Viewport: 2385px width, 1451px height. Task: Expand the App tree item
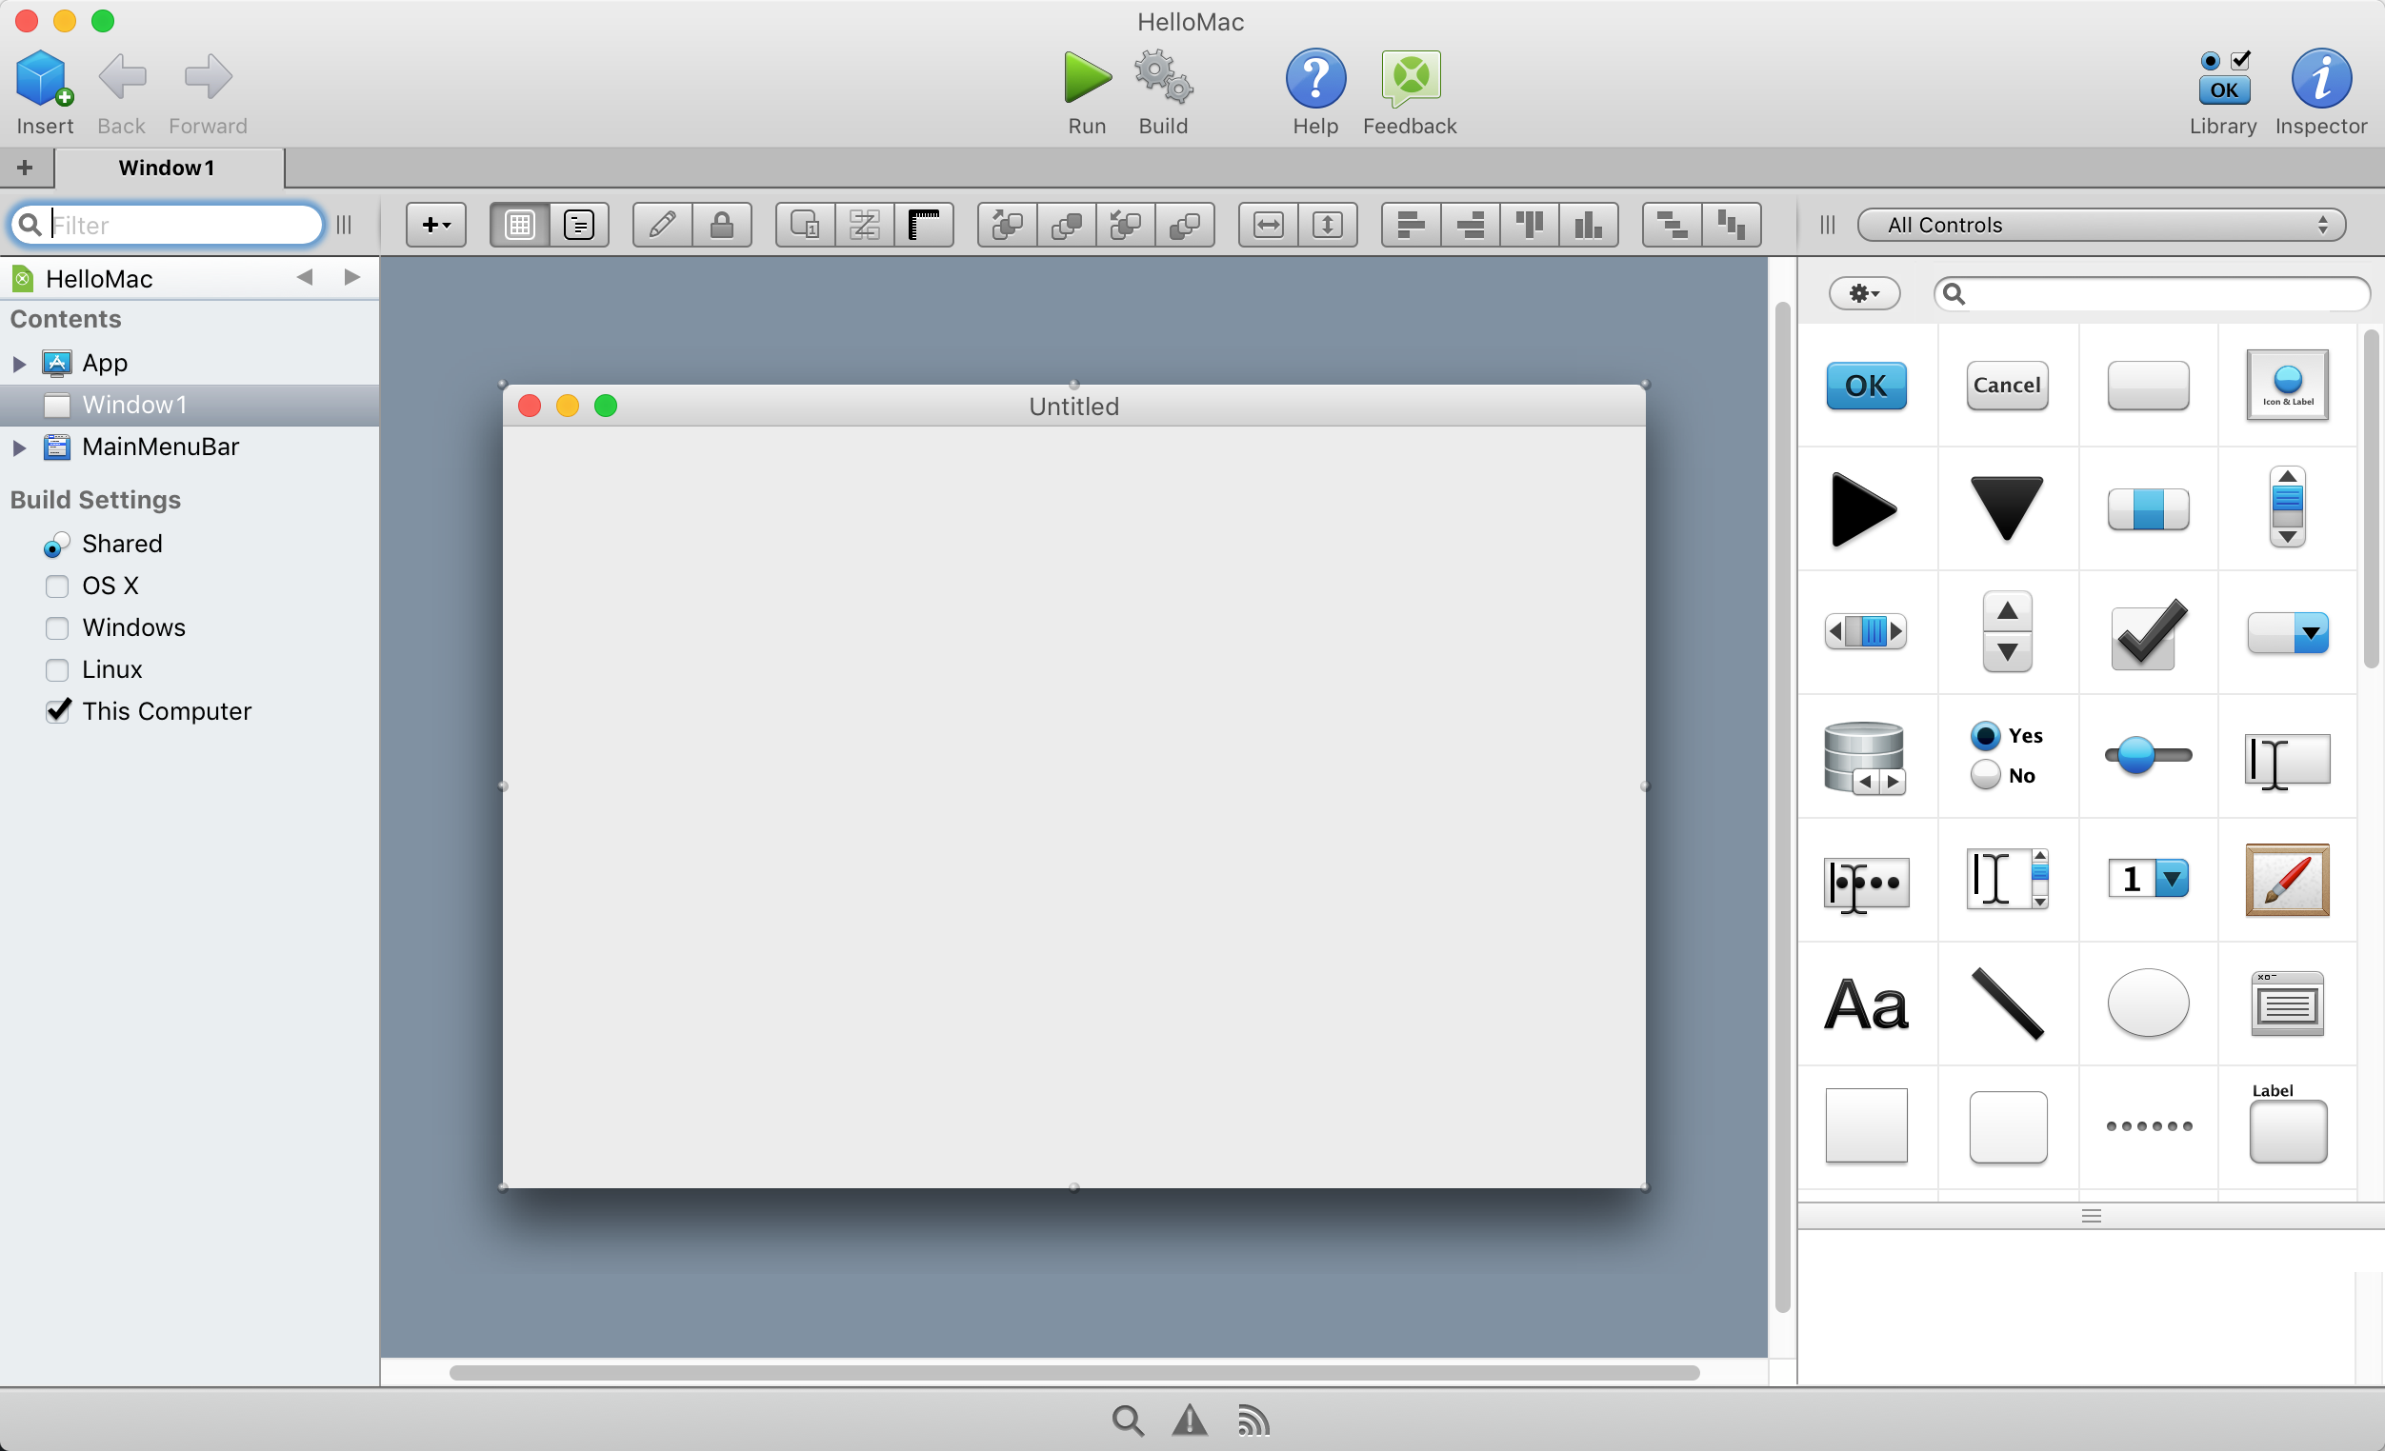tap(17, 359)
